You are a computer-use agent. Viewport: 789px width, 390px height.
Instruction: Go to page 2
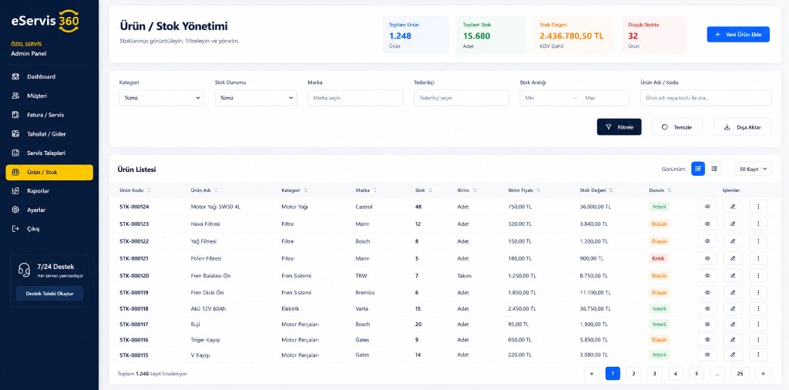(633, 373)
